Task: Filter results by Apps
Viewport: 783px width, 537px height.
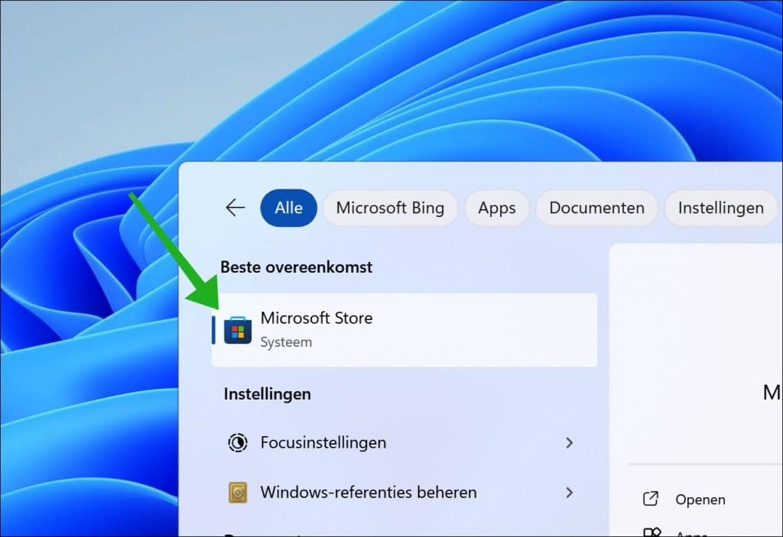Action: (496, 208)
